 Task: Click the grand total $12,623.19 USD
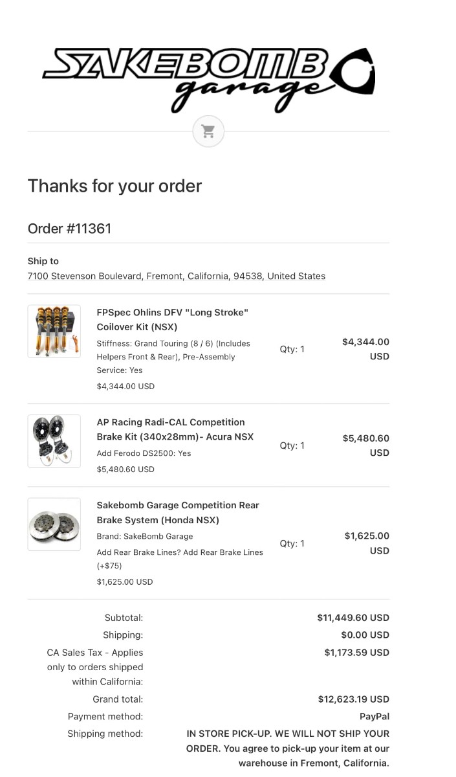(354, 699)
